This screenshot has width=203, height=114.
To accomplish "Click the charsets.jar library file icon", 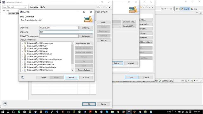I will [x=25, y=54].
